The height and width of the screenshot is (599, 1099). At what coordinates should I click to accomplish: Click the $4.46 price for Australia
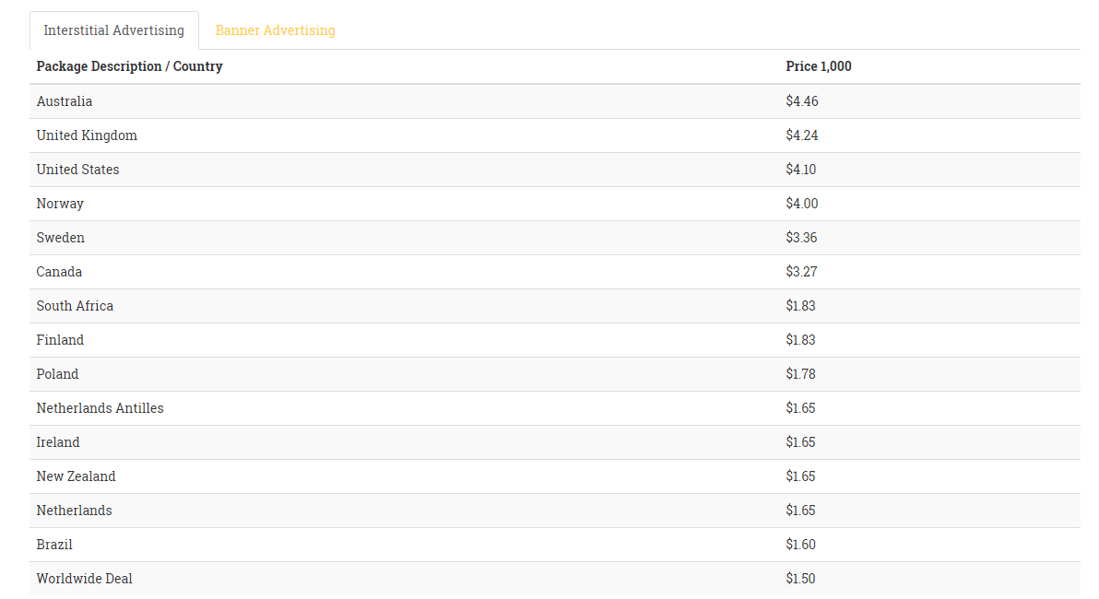pos(802,101)
